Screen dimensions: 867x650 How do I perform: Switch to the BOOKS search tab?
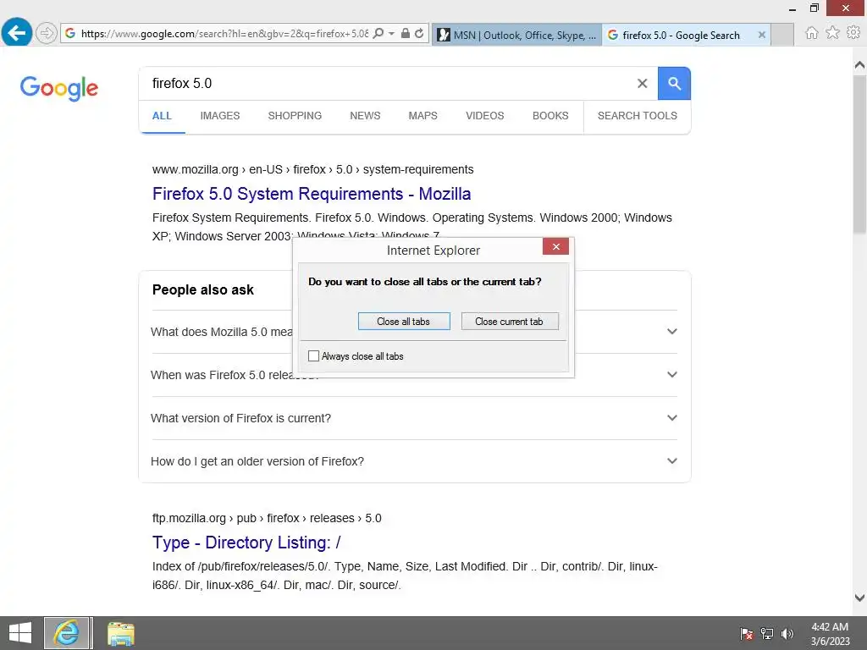coord(550,116)
